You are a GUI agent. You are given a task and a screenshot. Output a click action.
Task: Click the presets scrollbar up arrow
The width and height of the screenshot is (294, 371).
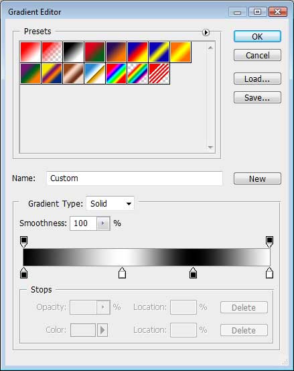pos(210,48)
